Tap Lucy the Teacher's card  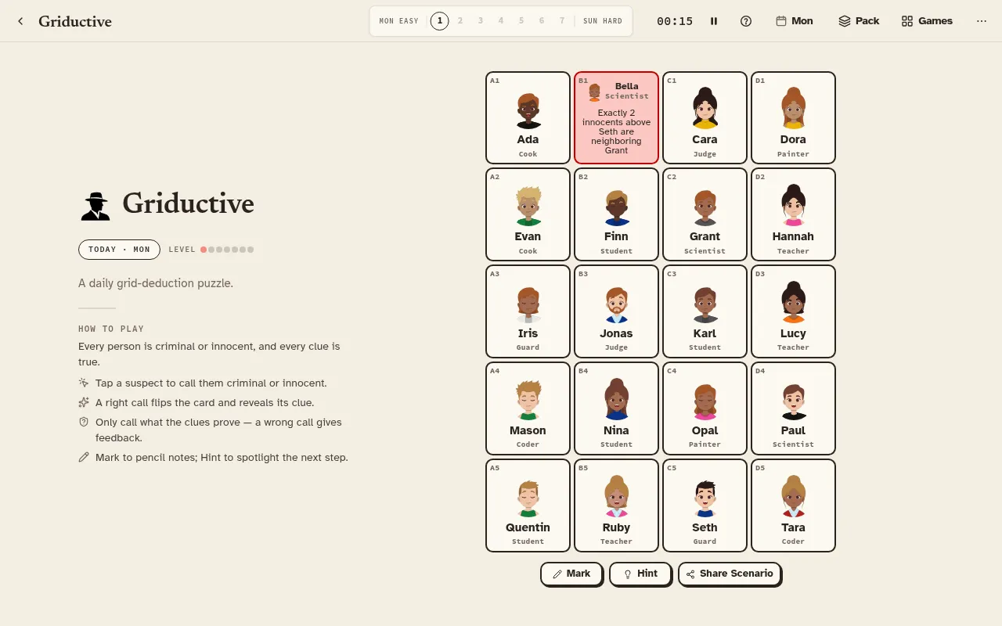tap(793, 311)
